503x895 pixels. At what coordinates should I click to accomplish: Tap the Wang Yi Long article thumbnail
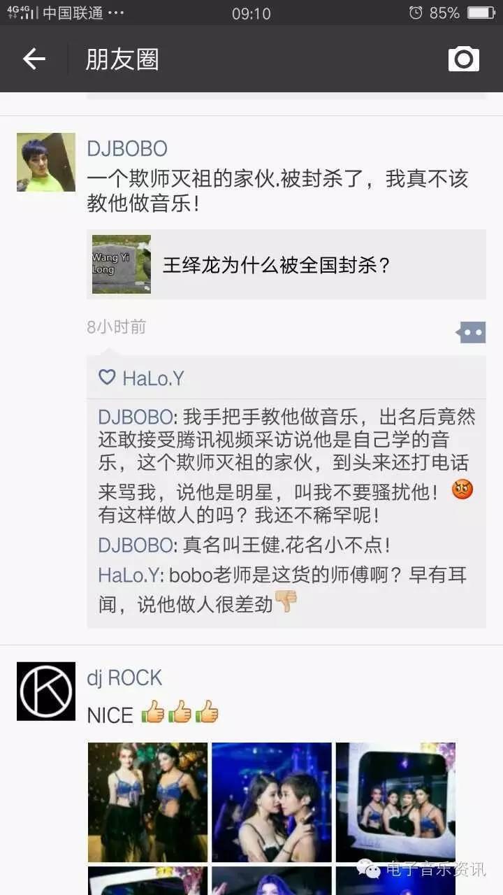pos(122,264)
